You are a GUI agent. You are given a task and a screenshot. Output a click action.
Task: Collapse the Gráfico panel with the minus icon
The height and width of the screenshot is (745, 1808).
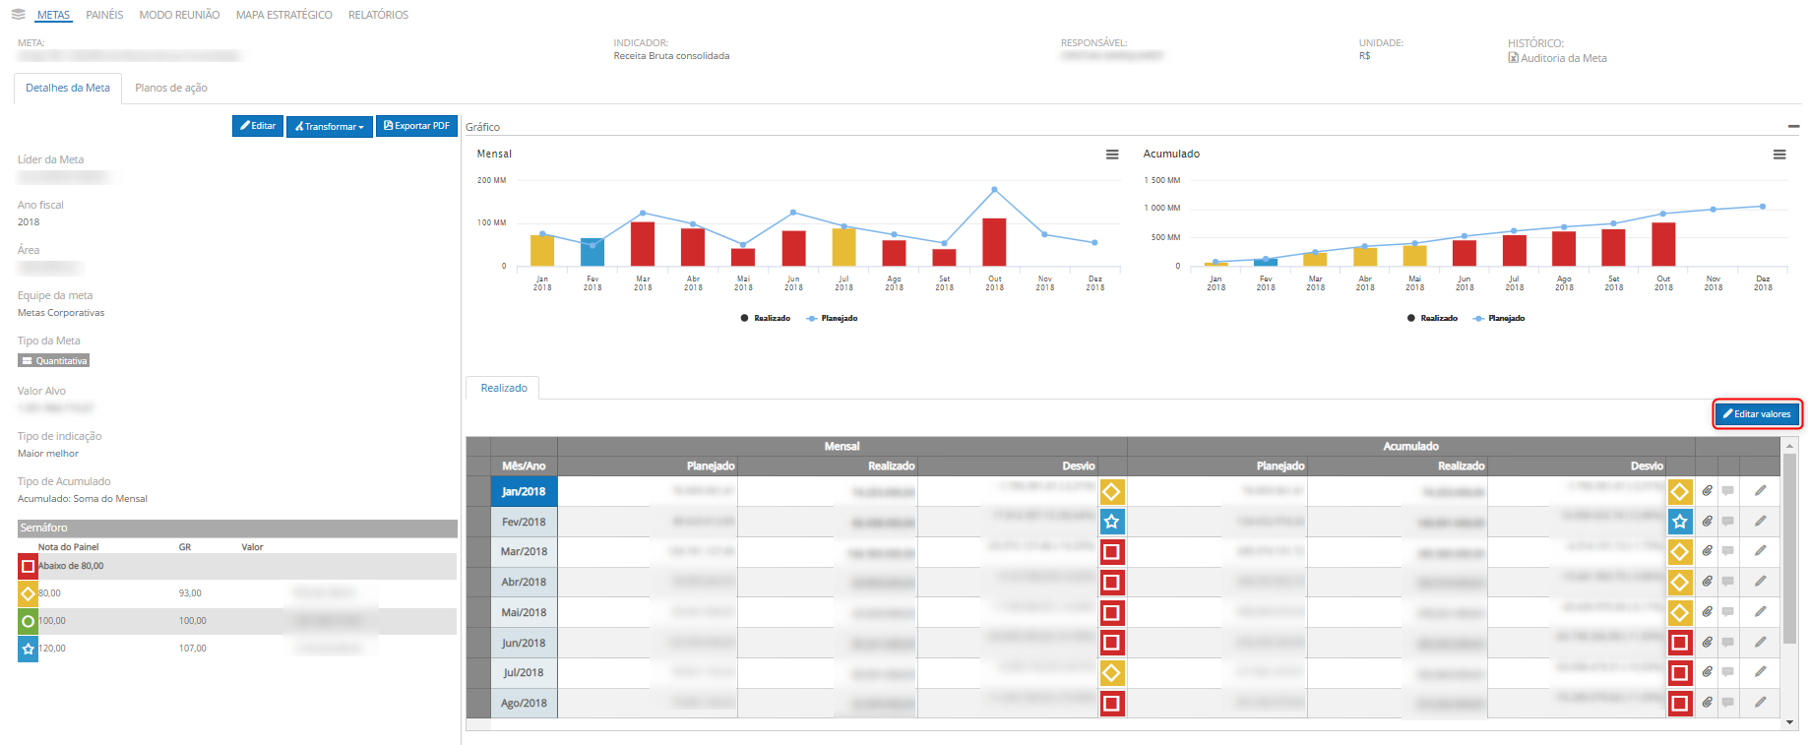coord(1794,127)
